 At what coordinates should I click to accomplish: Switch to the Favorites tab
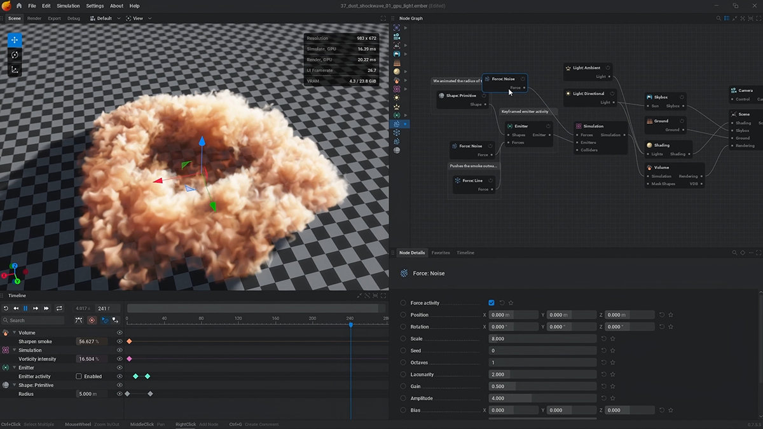(x=441, y=253)
